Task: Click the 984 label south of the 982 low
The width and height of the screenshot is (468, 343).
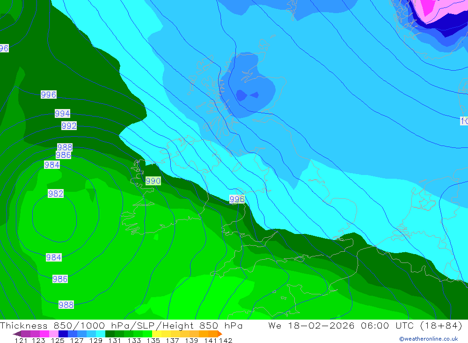Action: point(54,257)
